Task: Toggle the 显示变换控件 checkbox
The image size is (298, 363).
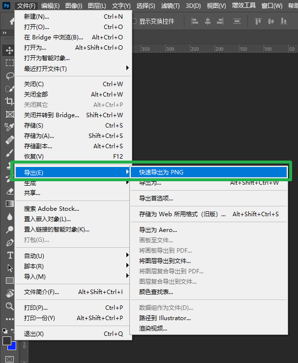Action: 134,21
